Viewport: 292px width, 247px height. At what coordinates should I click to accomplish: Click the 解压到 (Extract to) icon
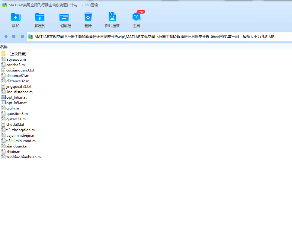[40, 17]
